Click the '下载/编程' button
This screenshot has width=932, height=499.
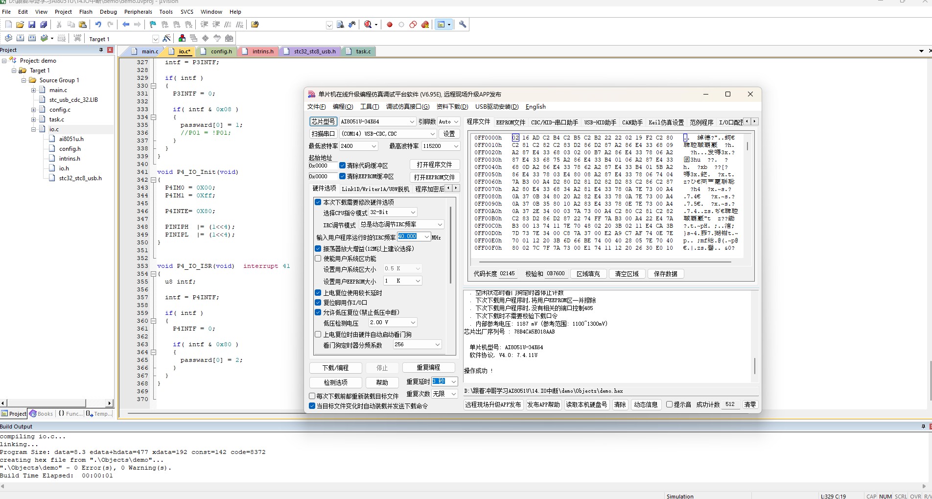coord(336,368)
